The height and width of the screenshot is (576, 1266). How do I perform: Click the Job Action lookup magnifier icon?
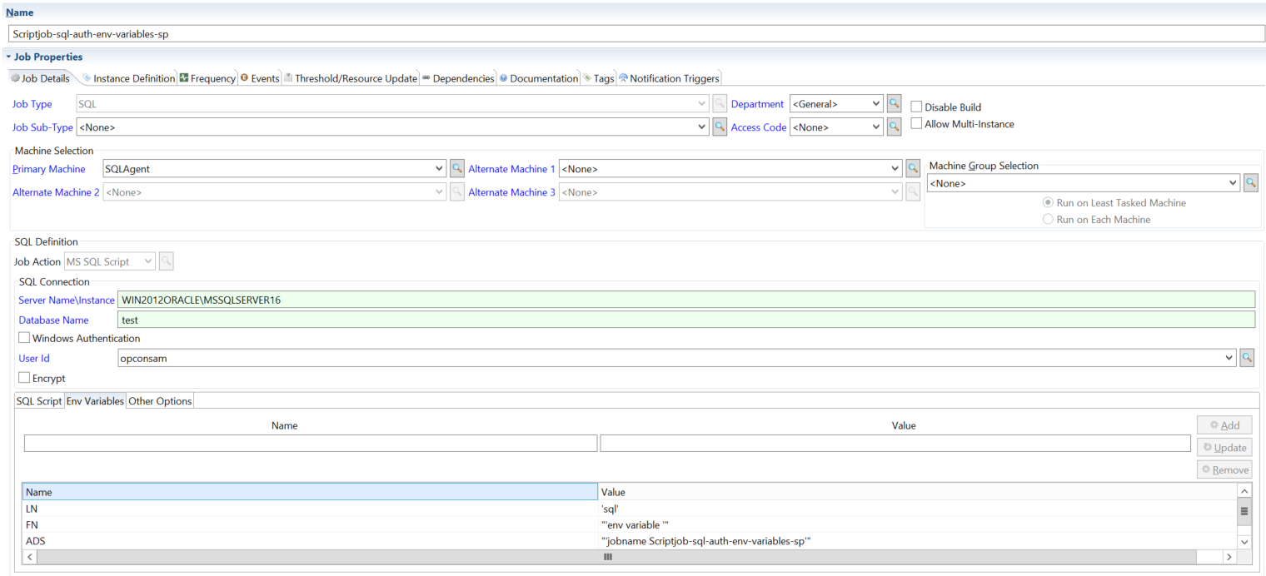[167, 261]
